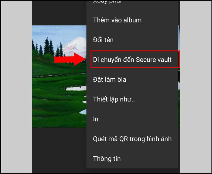The width and height of the screenshot is (212, 174).
Task: Click the gray margin right of phone screen
Action: [x=195, y=87]
